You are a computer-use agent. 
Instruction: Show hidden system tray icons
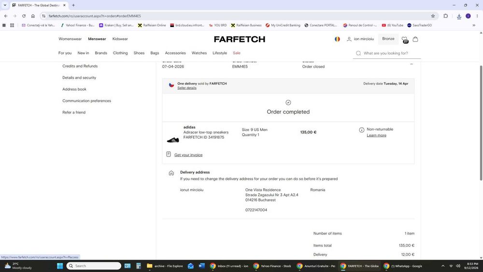442,266
